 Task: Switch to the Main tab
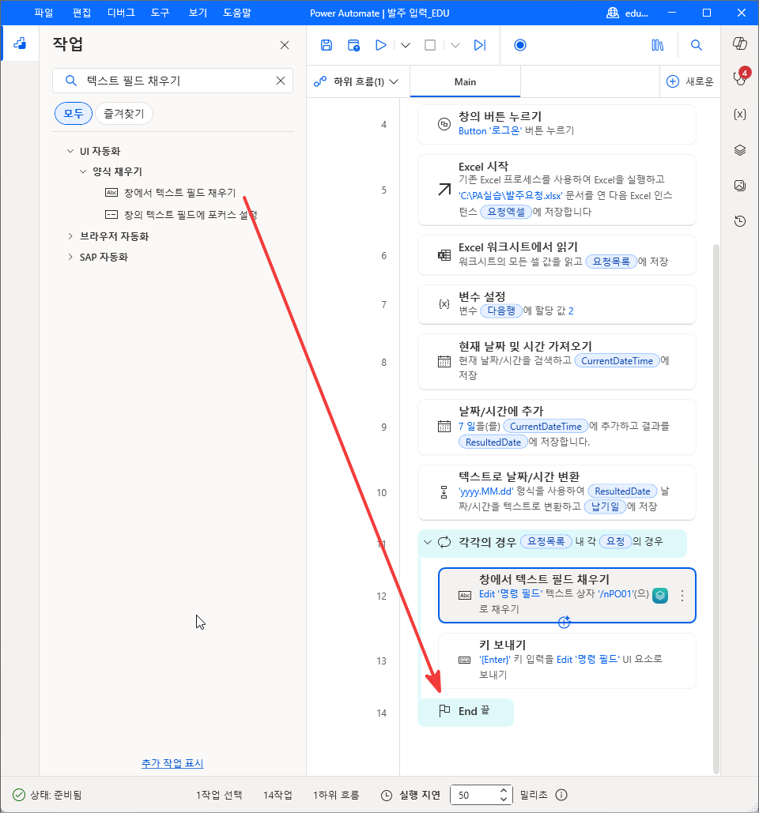pyautogui.click(x=465, y=81)
